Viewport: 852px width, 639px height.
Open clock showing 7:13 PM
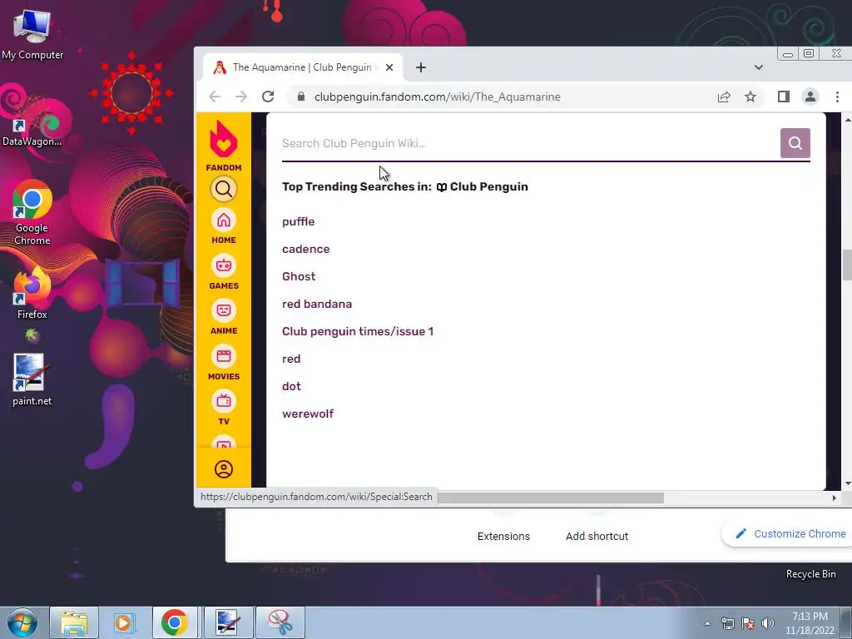coord(810,623)
